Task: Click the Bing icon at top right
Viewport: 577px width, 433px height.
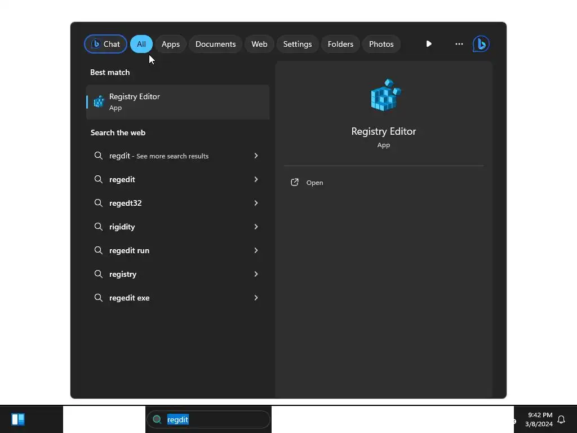Action: (x=481, y=44)
